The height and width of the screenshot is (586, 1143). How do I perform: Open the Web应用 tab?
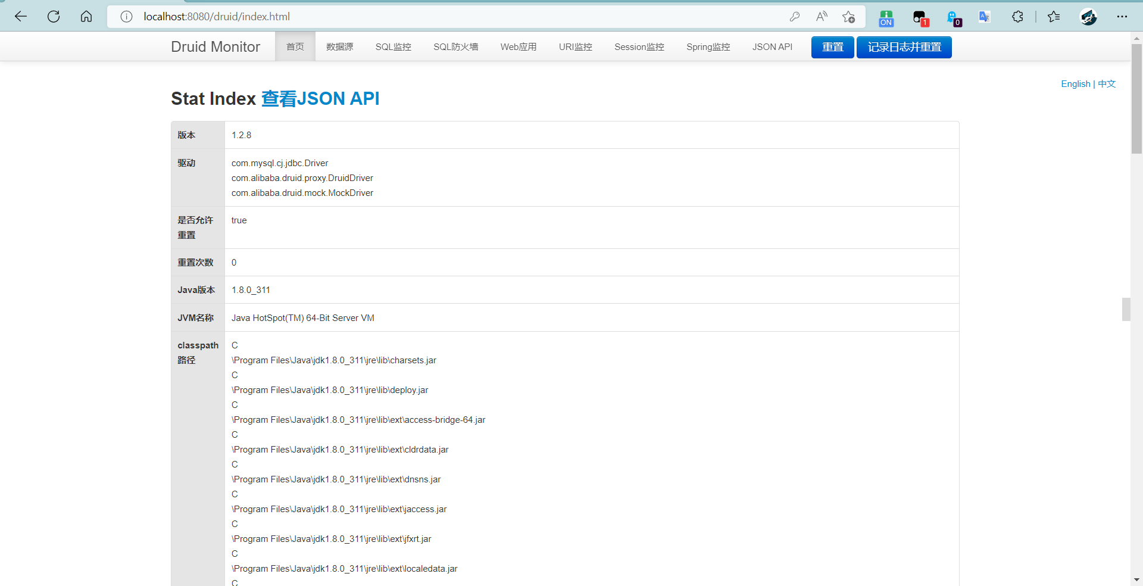519,46
